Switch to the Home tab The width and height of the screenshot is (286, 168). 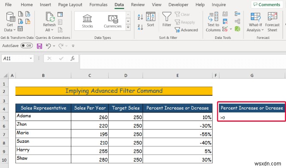27,5
